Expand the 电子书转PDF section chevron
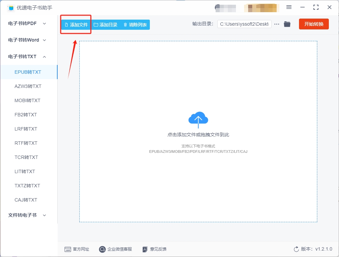Screen dimensions: 339x257 click(44, 23)
